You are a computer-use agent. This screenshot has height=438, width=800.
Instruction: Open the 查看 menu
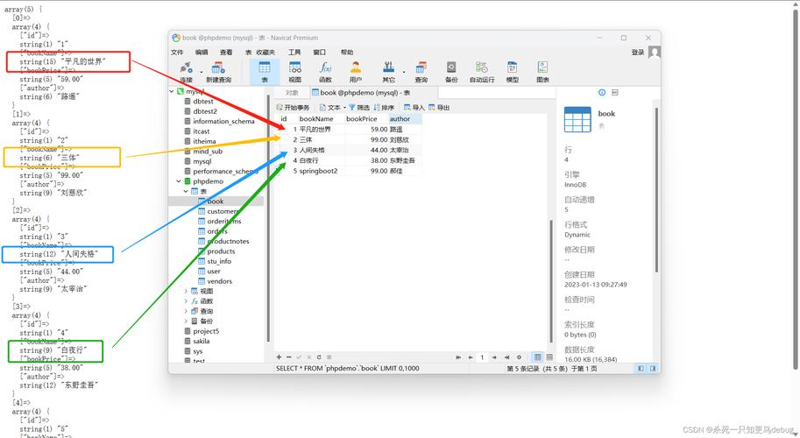226,52
